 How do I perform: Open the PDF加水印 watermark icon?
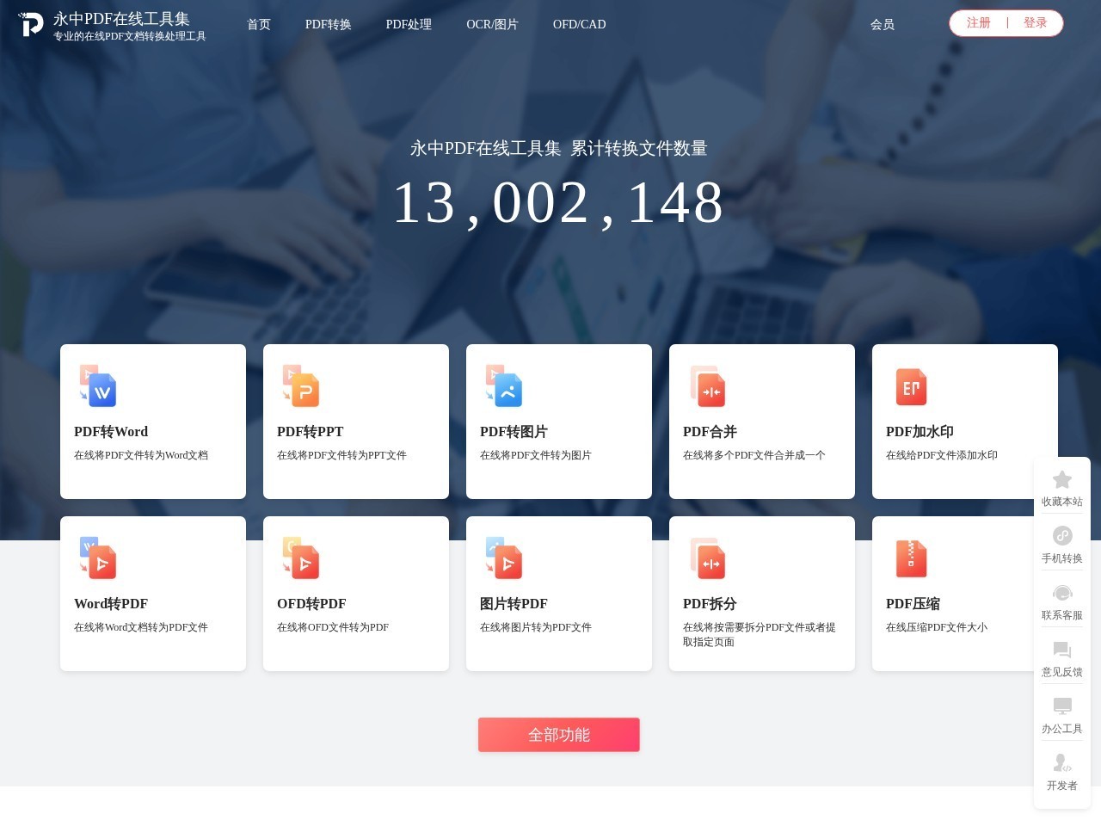(911, 386)
